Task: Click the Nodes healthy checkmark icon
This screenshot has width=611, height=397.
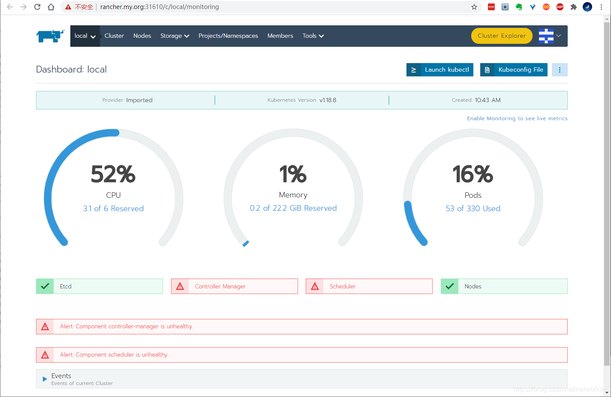Action: click(x=450, y=286)
